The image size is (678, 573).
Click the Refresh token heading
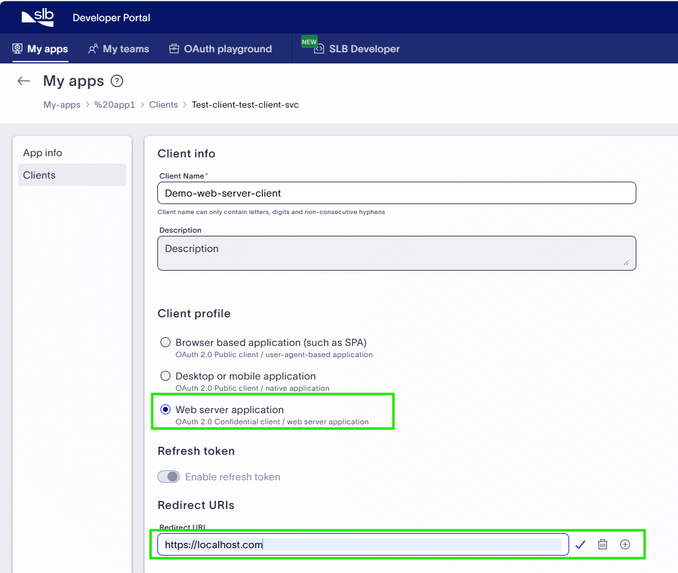tap(196, 451)
